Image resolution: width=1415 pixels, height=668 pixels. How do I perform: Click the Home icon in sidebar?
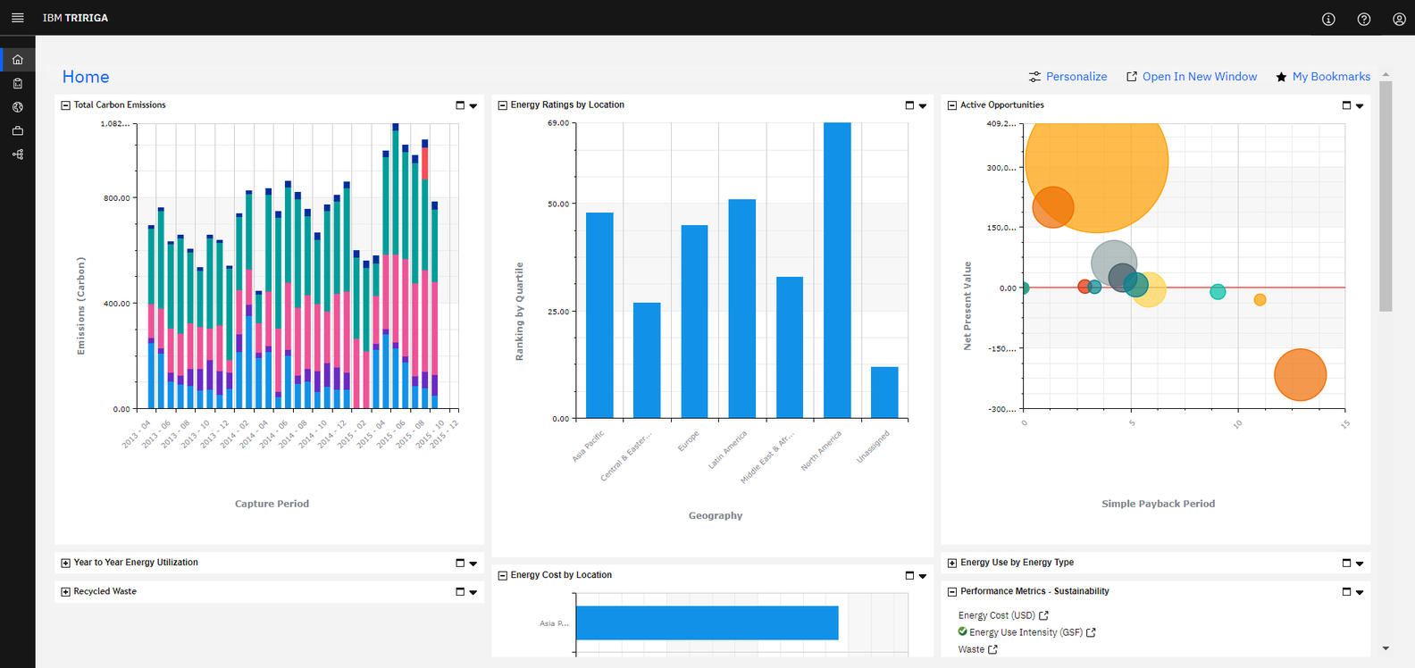pos(17,60)
